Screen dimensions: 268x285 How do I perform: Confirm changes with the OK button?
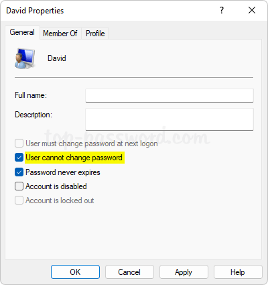[75, 272]
